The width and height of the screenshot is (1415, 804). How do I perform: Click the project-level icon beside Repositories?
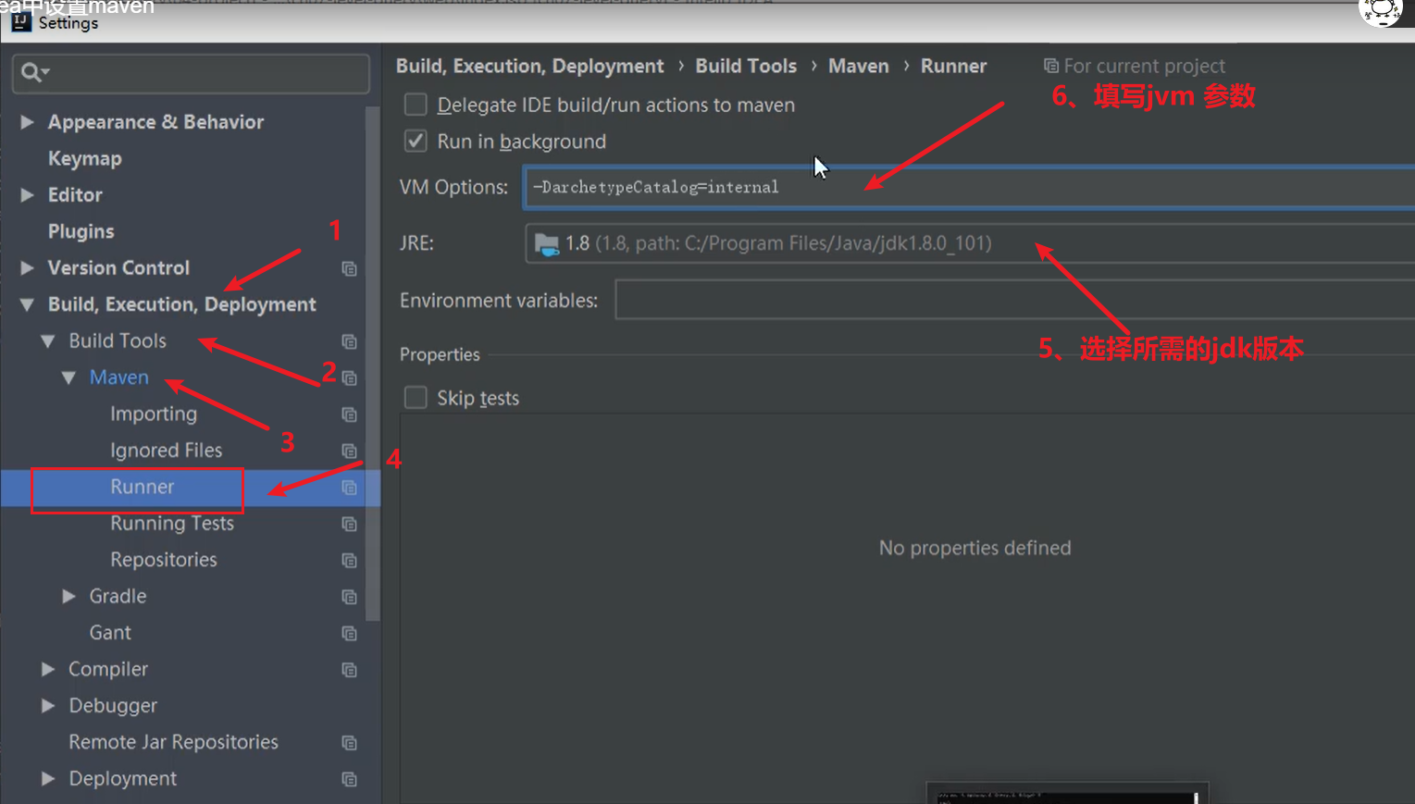coord(349,561)
